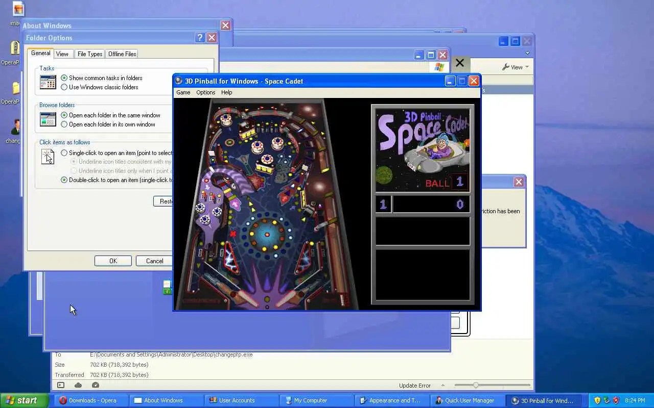Switch to User Accounts taskbar button
Screen dimensions: 654x408
click(241, 400)
